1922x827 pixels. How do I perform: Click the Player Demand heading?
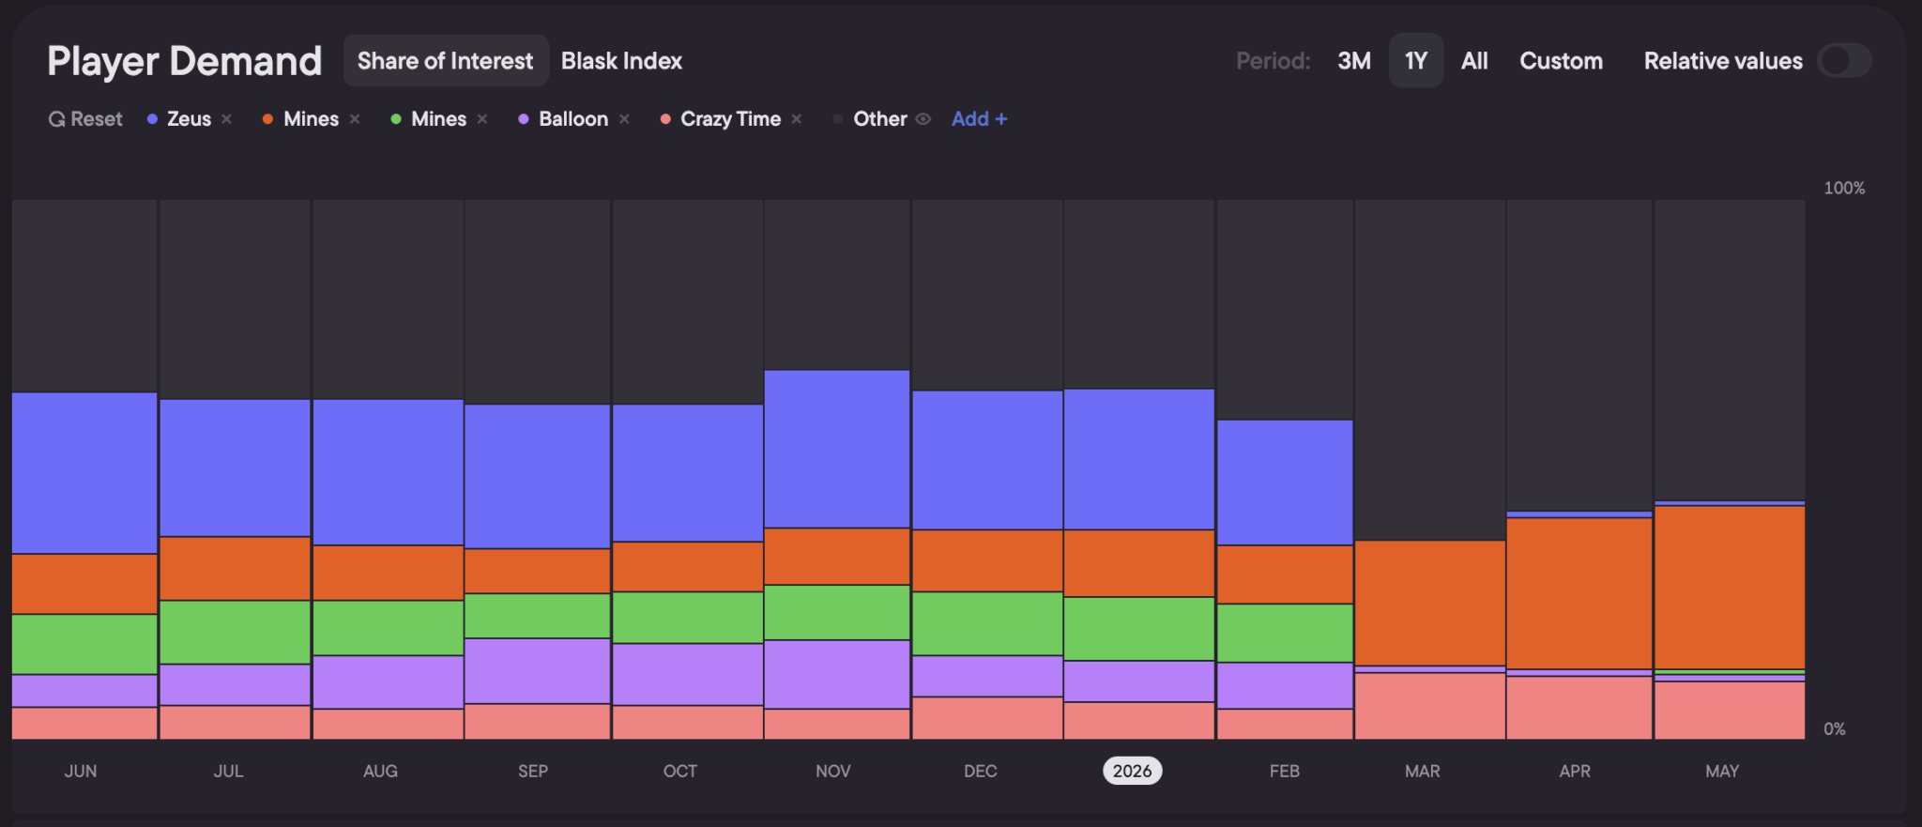(185, 61)
